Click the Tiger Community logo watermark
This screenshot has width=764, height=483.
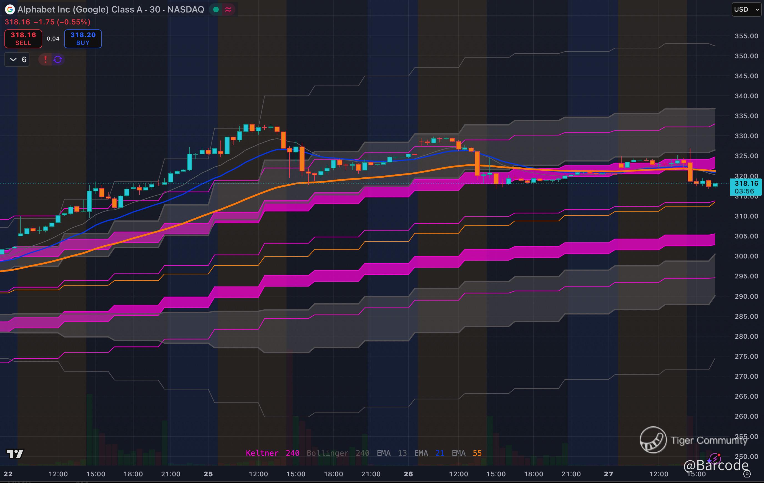click(x=653, y=440)
